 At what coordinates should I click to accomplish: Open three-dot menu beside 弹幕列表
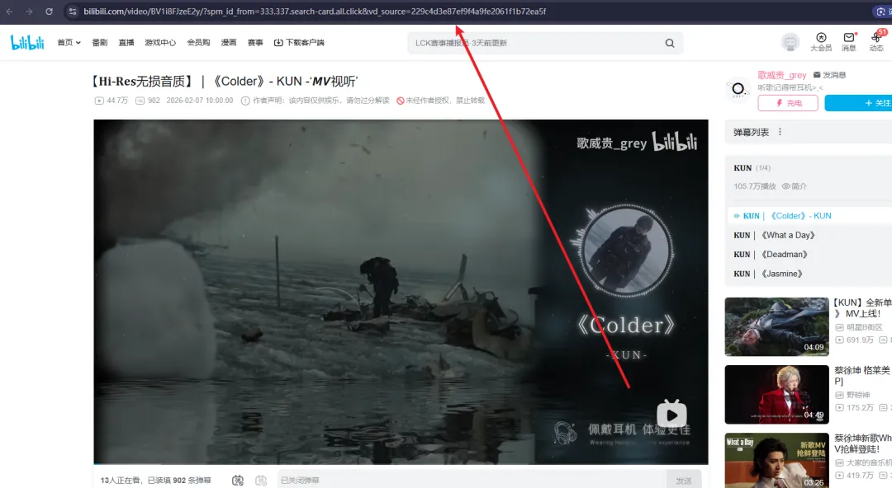[780, 132]
